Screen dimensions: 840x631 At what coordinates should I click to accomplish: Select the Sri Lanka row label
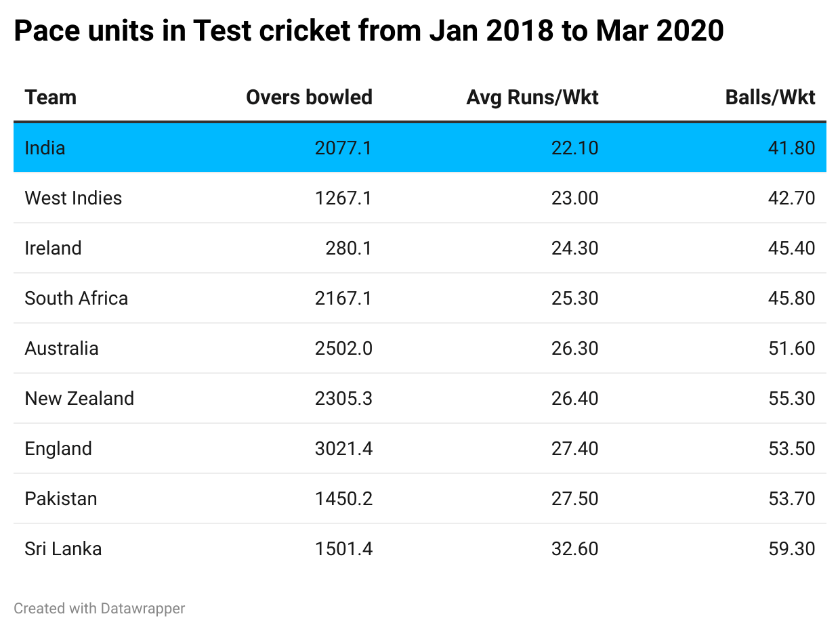click(63, 548)
